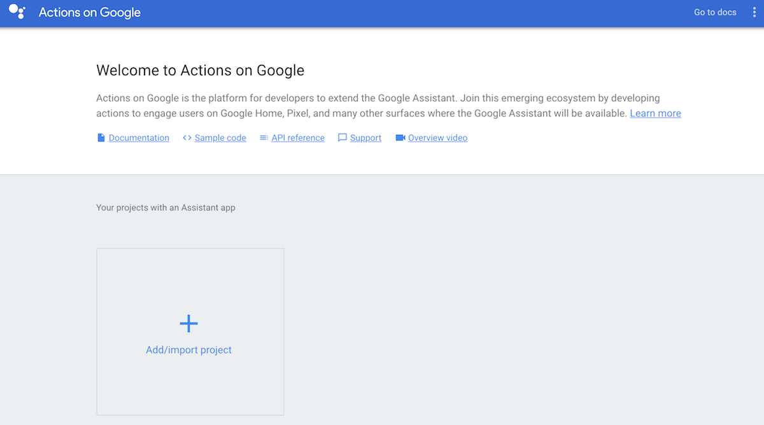Open the Documentation link
This screenshot has height=425, width=764.
pos(139,137)
